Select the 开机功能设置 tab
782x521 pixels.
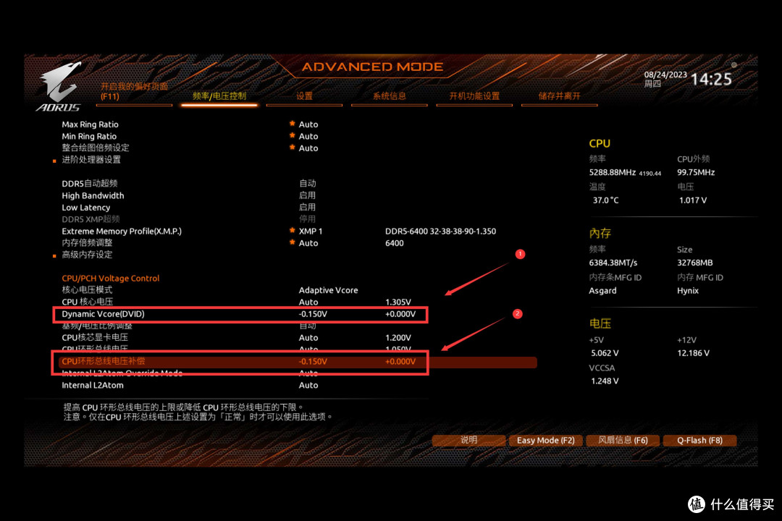(474, 96)
